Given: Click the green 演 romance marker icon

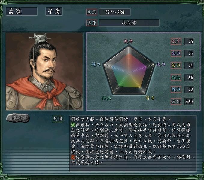Looking at the screenshot, I should coord(73,125).
